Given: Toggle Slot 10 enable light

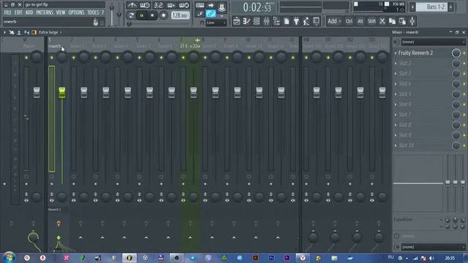Looking at the screenshot, I should tap(464, 145).
